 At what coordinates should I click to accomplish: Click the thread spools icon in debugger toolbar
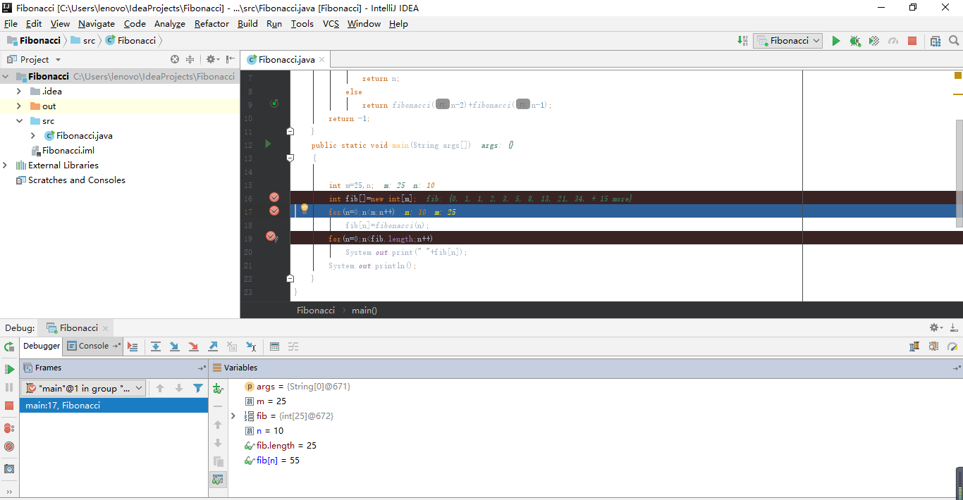pos(914,346)
